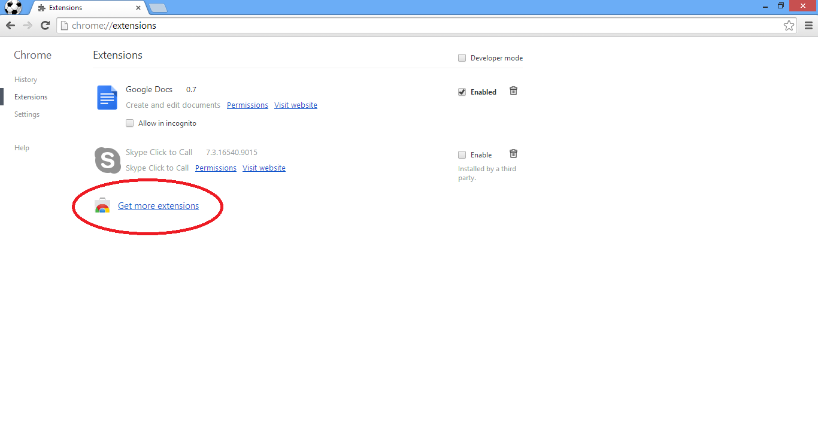
Task: Click the Skype extension icon
Action: pos(108,160)
